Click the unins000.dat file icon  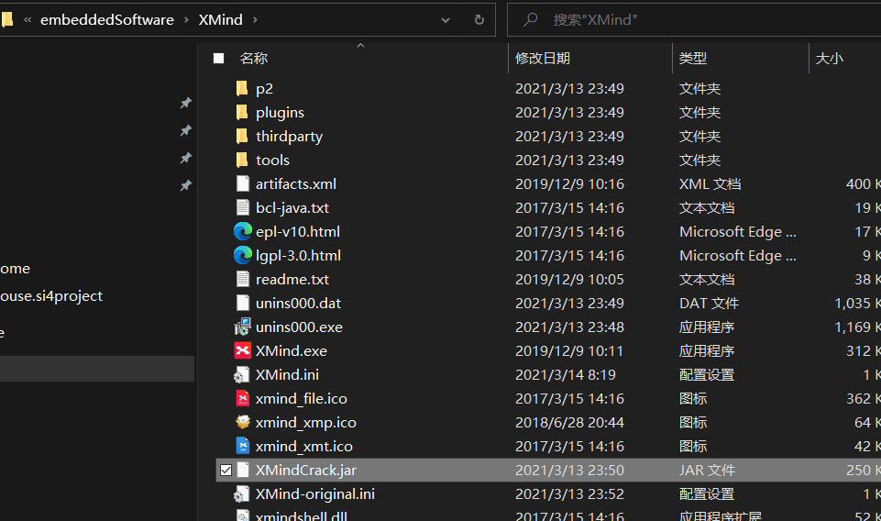[x=243, y=303]
